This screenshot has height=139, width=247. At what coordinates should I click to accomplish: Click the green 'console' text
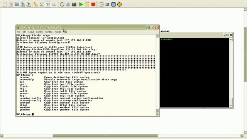(166, 39)
